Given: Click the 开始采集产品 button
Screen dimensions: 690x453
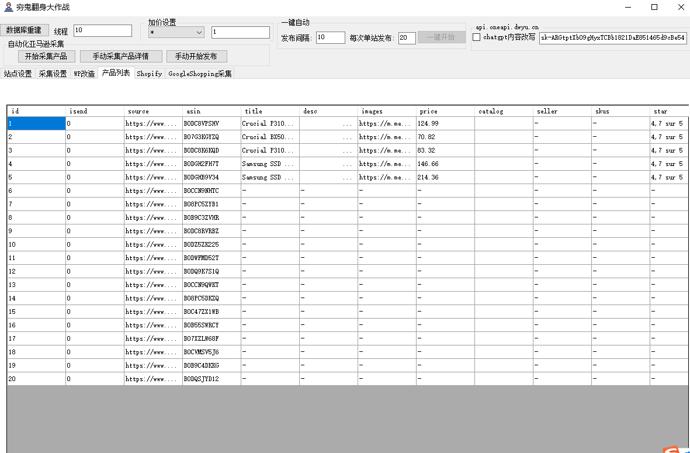Looking at the screenshot, I should click(x=46, y=56).
